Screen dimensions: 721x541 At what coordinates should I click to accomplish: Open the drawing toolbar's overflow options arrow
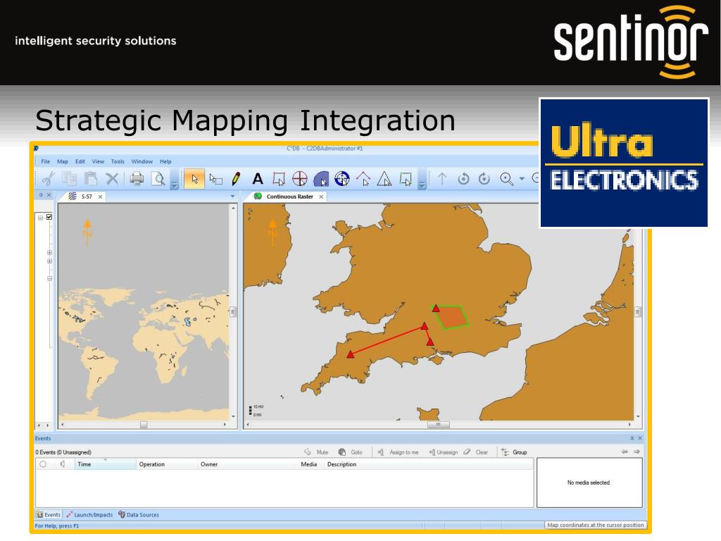[x=422, y=185]
